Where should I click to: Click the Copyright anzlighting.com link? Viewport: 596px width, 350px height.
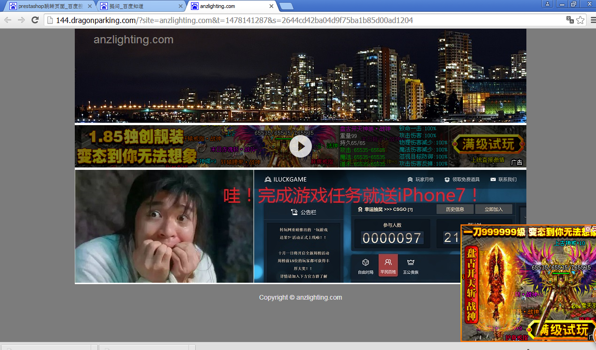(x=300, y=297)
